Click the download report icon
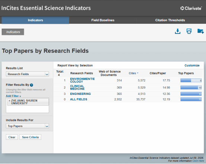 178,31
